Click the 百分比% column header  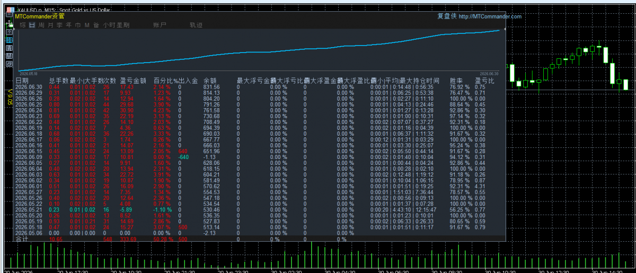click(x=166, y=81)
